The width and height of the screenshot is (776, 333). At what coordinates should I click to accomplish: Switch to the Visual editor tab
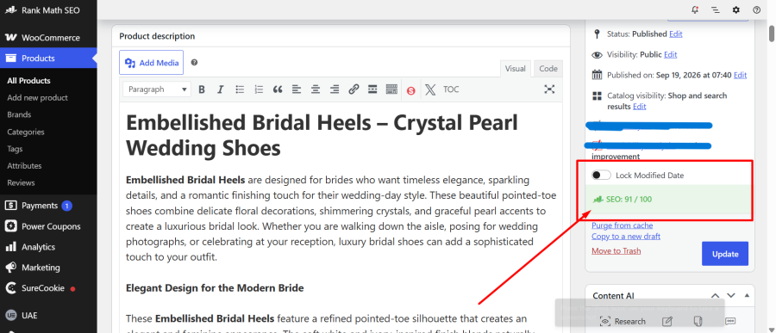(516, 69)
